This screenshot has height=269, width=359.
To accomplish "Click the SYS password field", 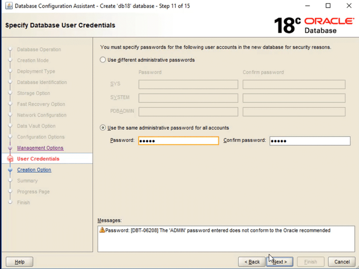I will point(188,84).
